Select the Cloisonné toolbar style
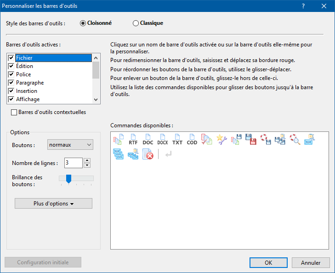The width and height of the screenshot is (335, 273). coord(83,23)
